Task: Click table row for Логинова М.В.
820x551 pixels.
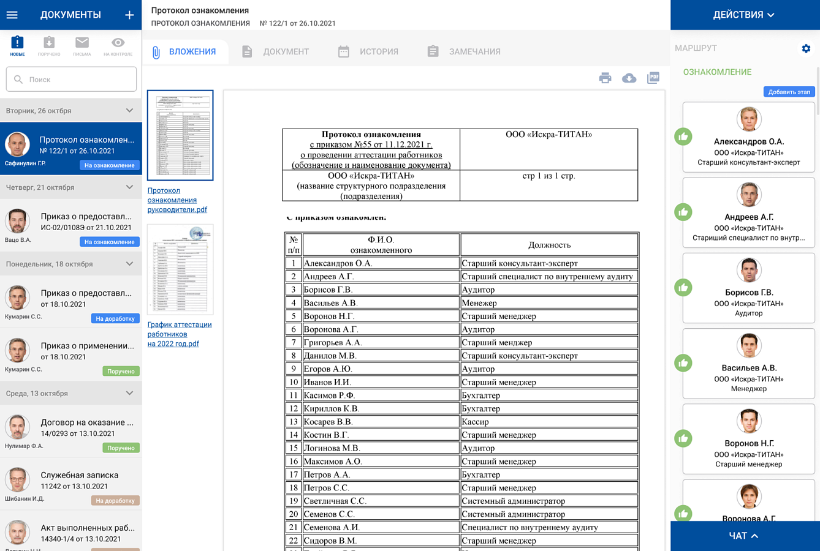Action: click(x=461, y=448)
